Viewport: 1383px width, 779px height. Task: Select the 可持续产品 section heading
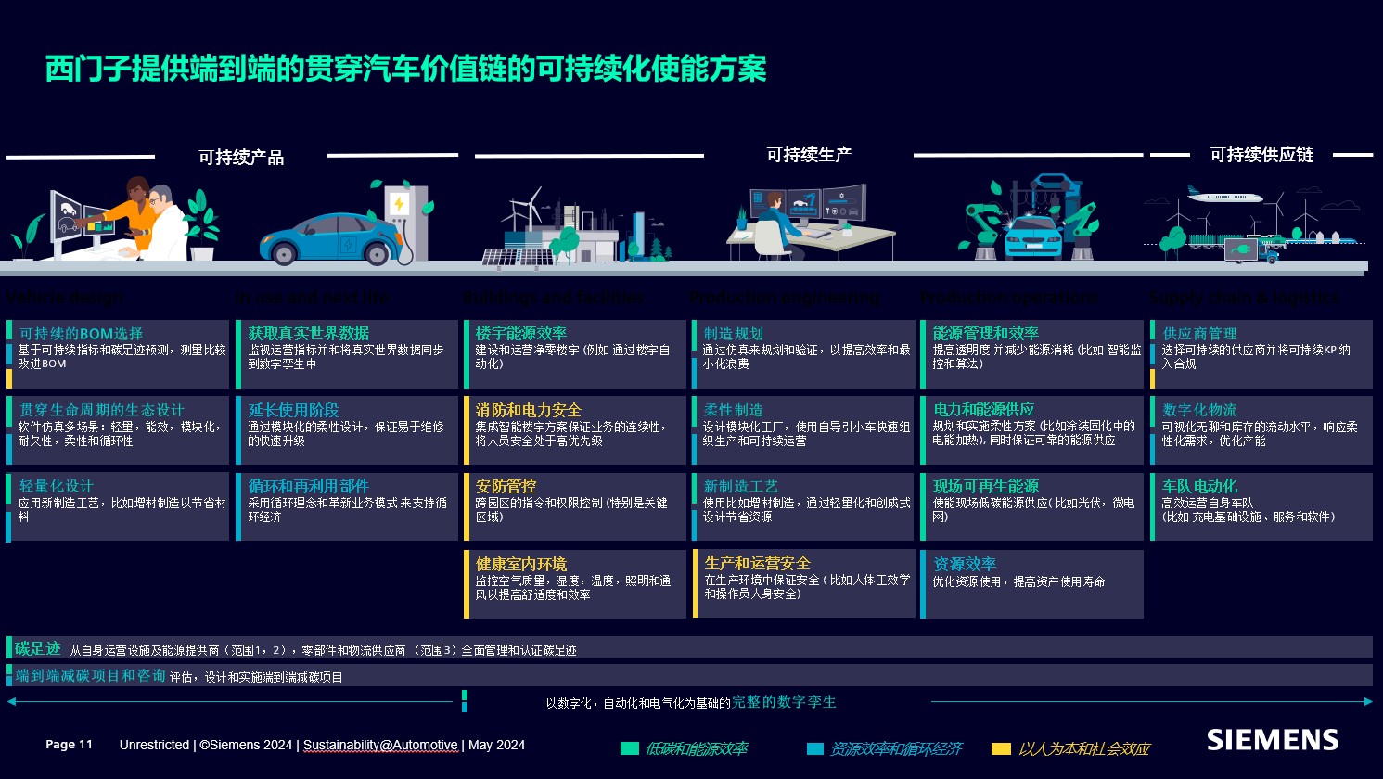pyautogui.click(x=241, y=157)
